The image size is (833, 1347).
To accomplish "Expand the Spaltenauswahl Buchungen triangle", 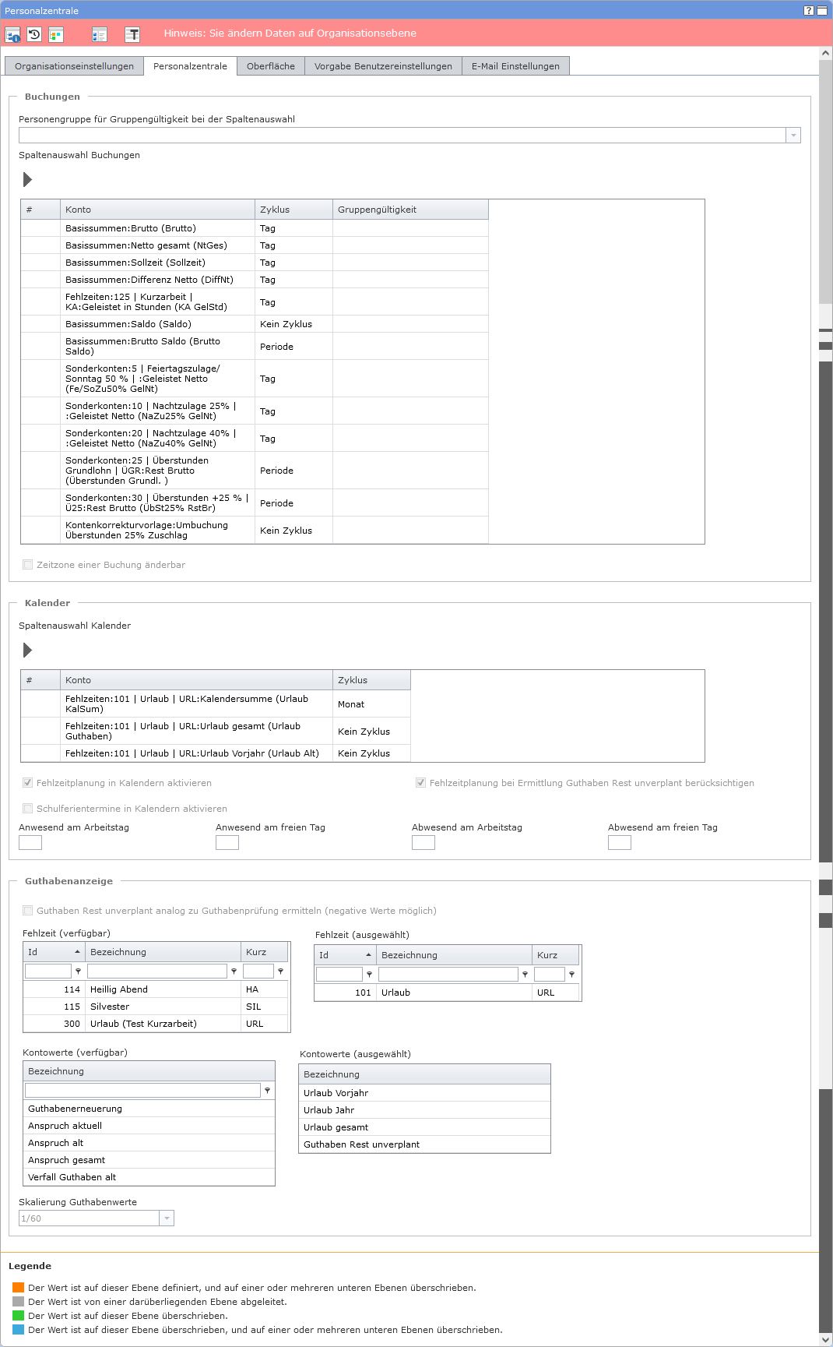I will click(x=27, y=180).
